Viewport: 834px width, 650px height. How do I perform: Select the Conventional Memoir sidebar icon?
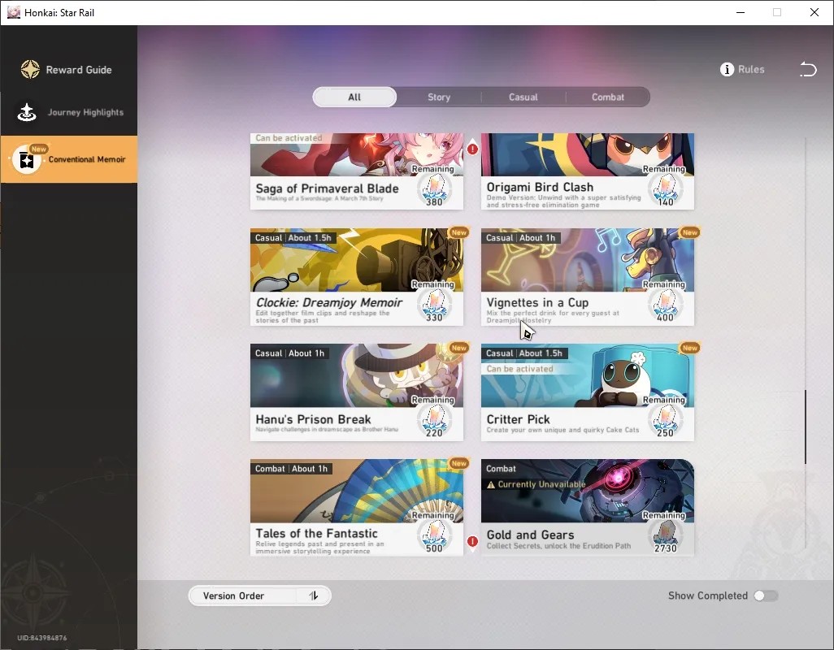coord(27,159)
